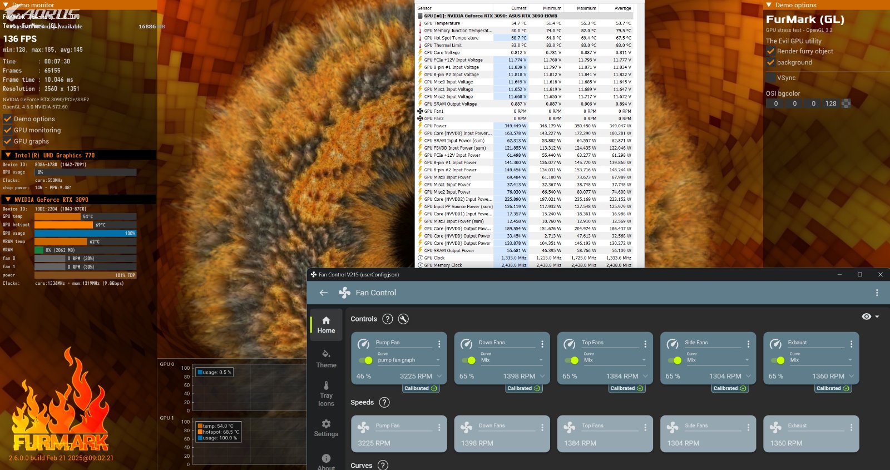This screenshot has width=890, height=470.
Task: Open the eye visibility dropdown in Controls
Action: click(x=870, y=316)
